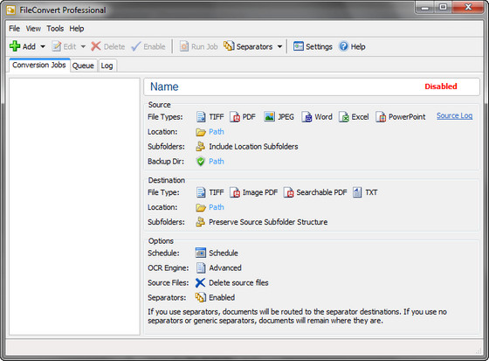
Task: Open the Source Log link
Action: point(454,116)
